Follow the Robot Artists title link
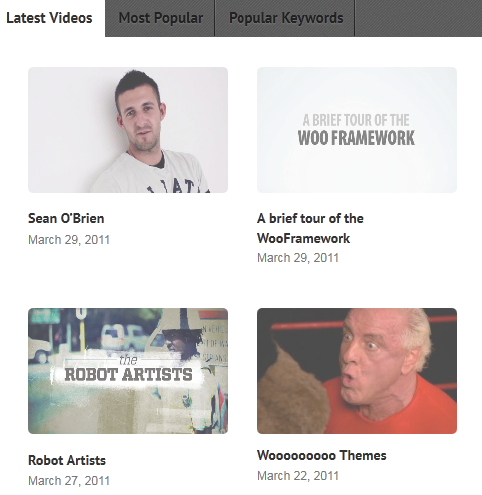This screenshot has height=495, width=482. click(x=67, y=460)
